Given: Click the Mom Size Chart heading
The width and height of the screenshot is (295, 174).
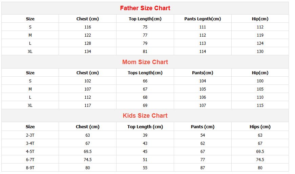Looking at the screenshot, I should coord(145,62).
